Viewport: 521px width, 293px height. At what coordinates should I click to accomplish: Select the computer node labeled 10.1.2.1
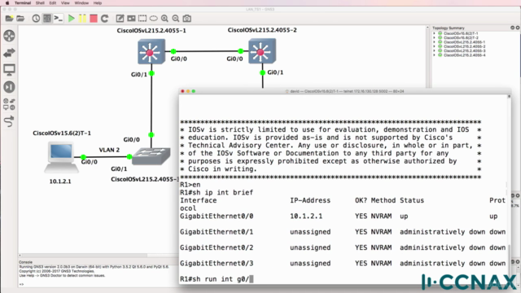[62, 157]
